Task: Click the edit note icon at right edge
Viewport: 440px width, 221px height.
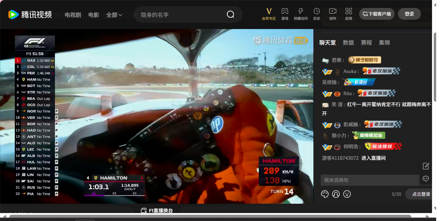Action: pos(426,166)
